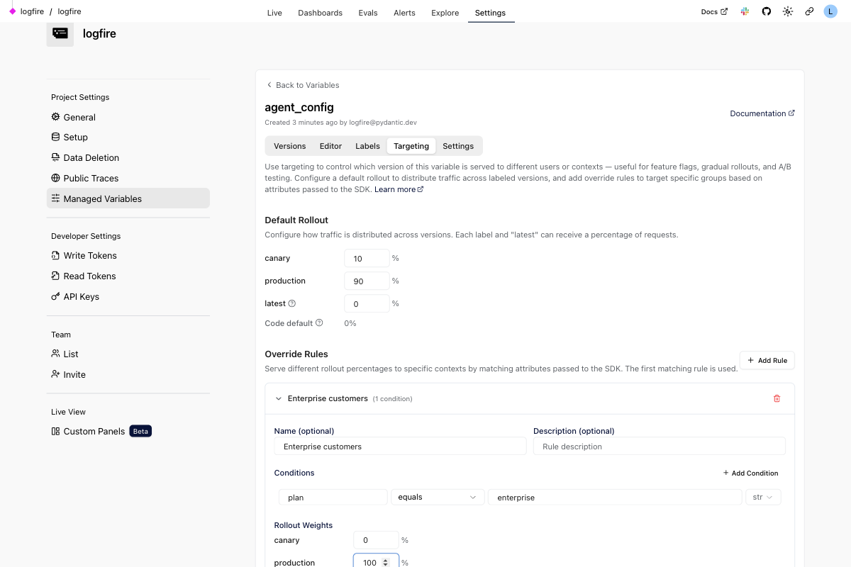Open Write Tokens in the sidebar

tap(90, 256)
